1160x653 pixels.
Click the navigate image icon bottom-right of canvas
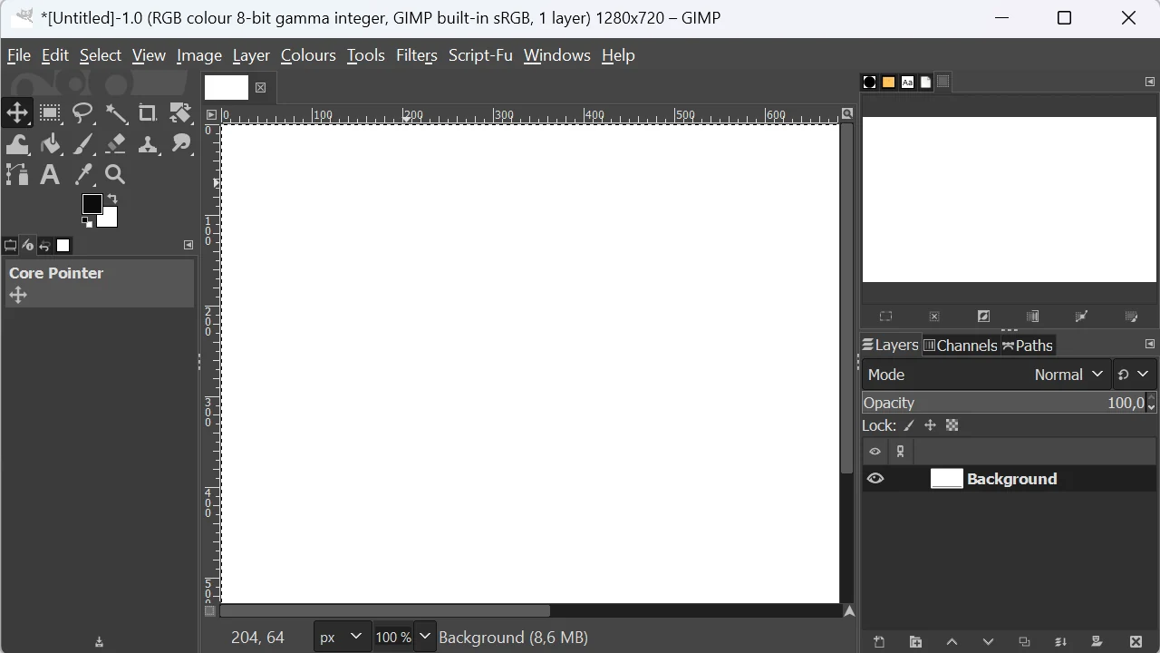pos(849,611)
